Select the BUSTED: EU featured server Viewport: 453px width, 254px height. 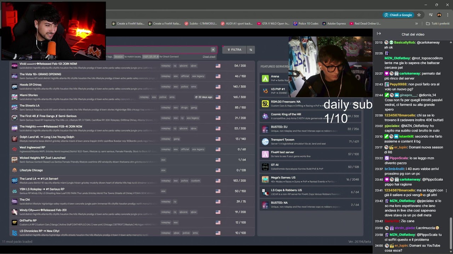pos(310,129)
